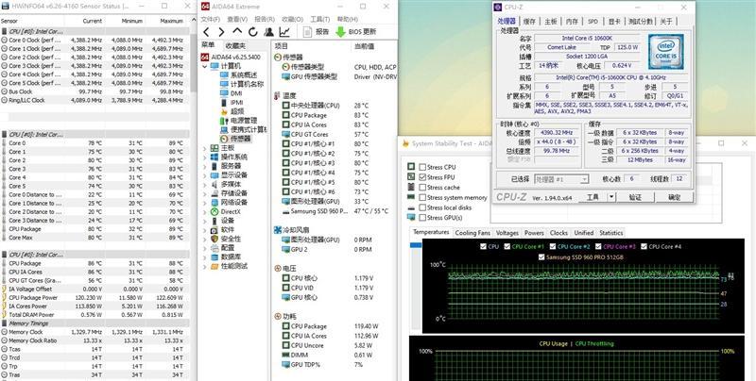Enable Stress cache checkbox
The width and height of the screenshot is (756, 381).
(422, 187)
